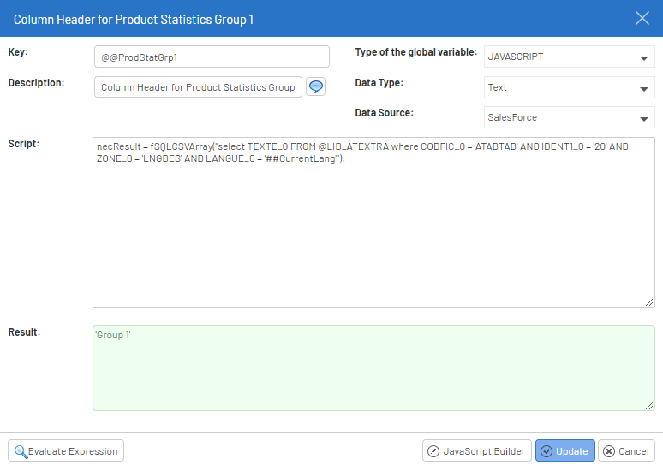Close the dialog with the top-right X
Screen dimensions: 663x471
tap(642, 19)
